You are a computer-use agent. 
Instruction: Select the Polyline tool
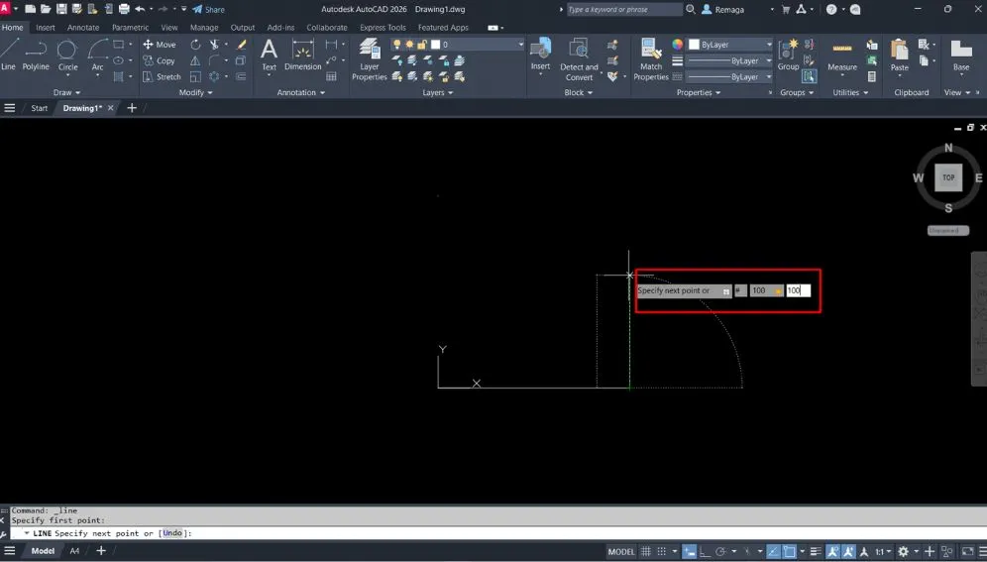pos(36,55)
